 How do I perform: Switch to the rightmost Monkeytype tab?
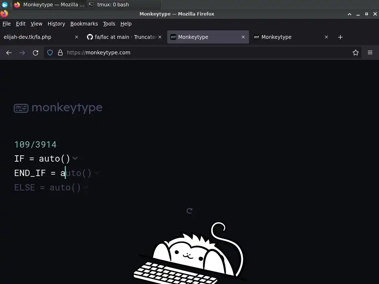[291, 37]
